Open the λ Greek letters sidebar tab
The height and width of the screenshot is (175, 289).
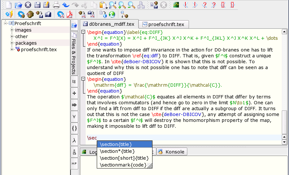74,140
